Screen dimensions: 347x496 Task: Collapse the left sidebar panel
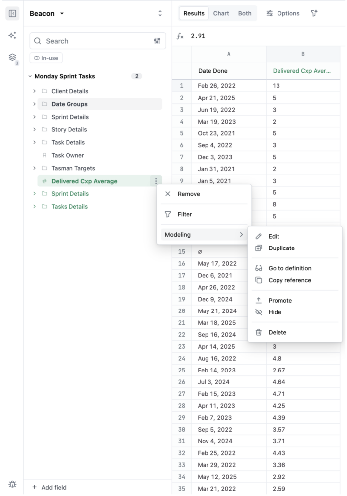(12, 13)
